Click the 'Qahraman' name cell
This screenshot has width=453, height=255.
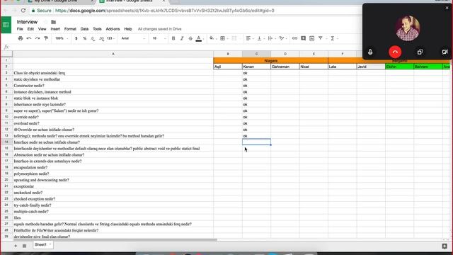[285, 67]
